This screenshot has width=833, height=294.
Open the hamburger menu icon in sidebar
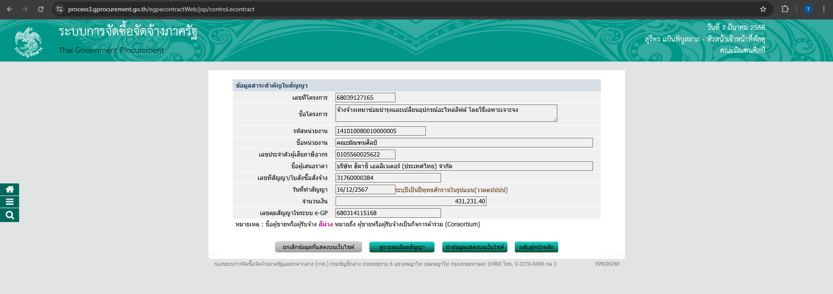click(10, 202)
